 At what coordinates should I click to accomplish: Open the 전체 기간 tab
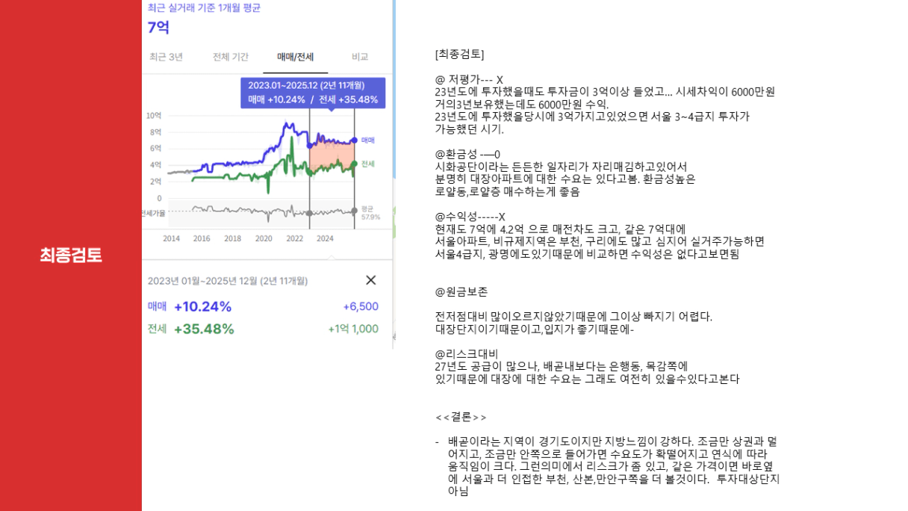(231, 57)
